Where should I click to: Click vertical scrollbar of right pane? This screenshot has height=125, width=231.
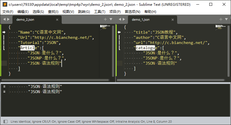pos(228,51)
